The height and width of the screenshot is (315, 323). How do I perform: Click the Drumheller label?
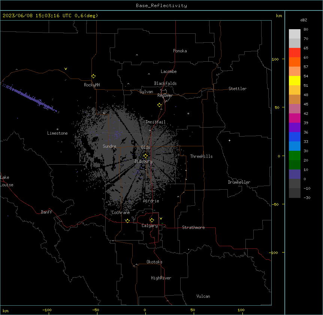[x=239, y=182]
